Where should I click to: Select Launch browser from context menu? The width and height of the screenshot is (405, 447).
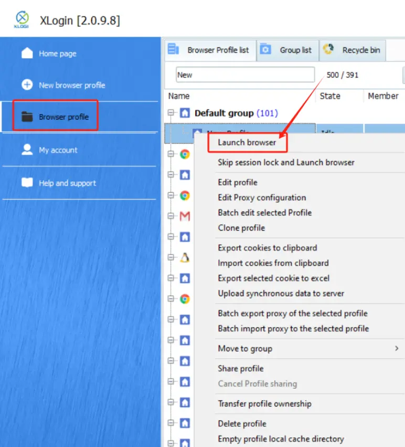pyautogui.click(x=247, y=142)
